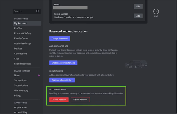Screen dimensions: 177x114
Task: Click the USER SETTINGS header
Action: pos(21,19)
